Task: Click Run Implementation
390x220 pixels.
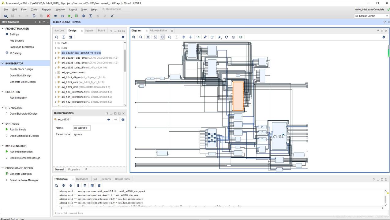Action: pyautogui.click(x=21, y=152)
